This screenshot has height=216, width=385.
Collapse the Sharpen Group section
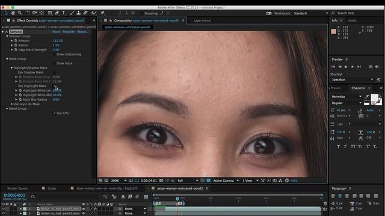pyautogui.click(x=7, y=36)
